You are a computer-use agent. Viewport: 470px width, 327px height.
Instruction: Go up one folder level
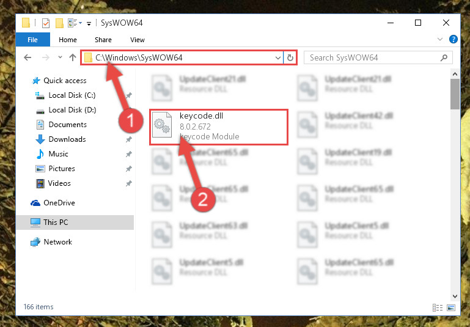(73, 57)
